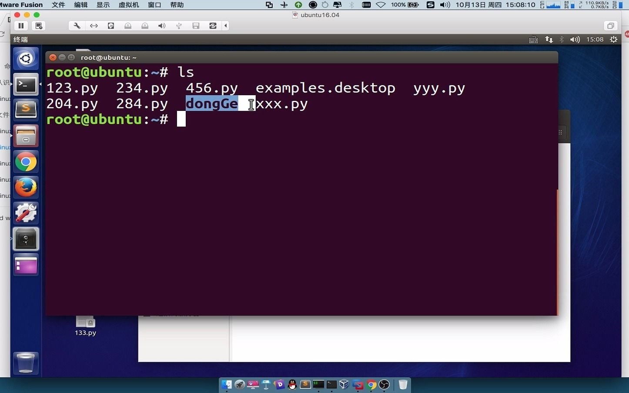Click the hard disk icon in VMware toolbar
629x393 pixels.
click(x=111, y=26)
